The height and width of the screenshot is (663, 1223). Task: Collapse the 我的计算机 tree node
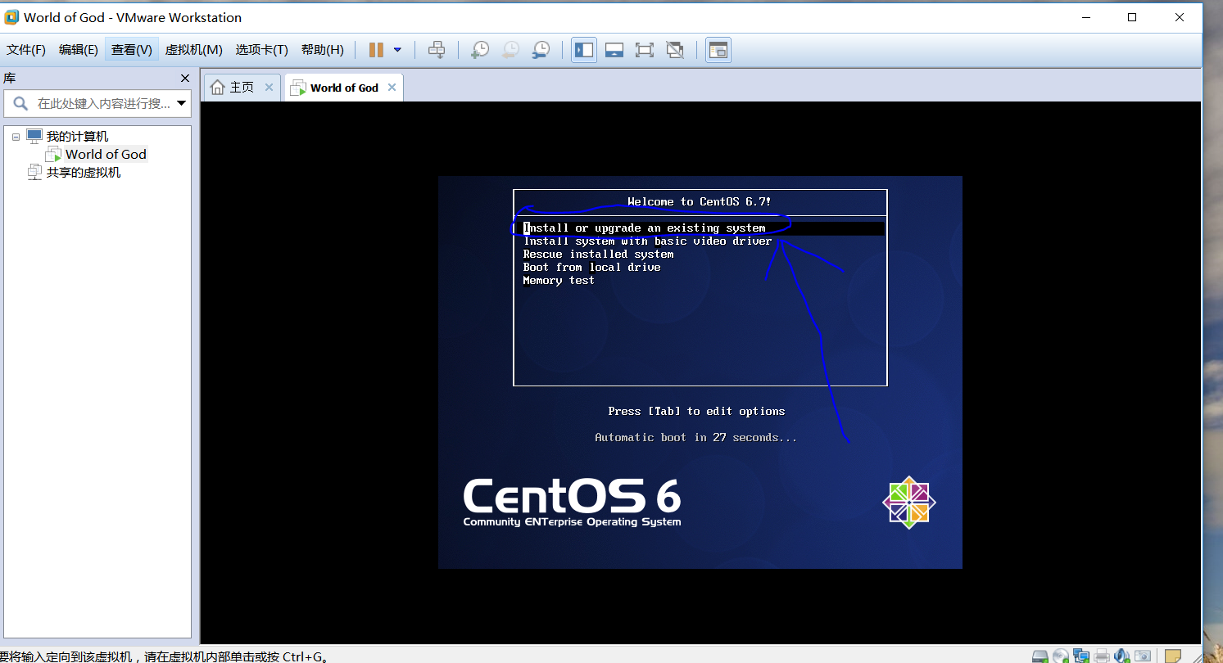click(16, 137)
